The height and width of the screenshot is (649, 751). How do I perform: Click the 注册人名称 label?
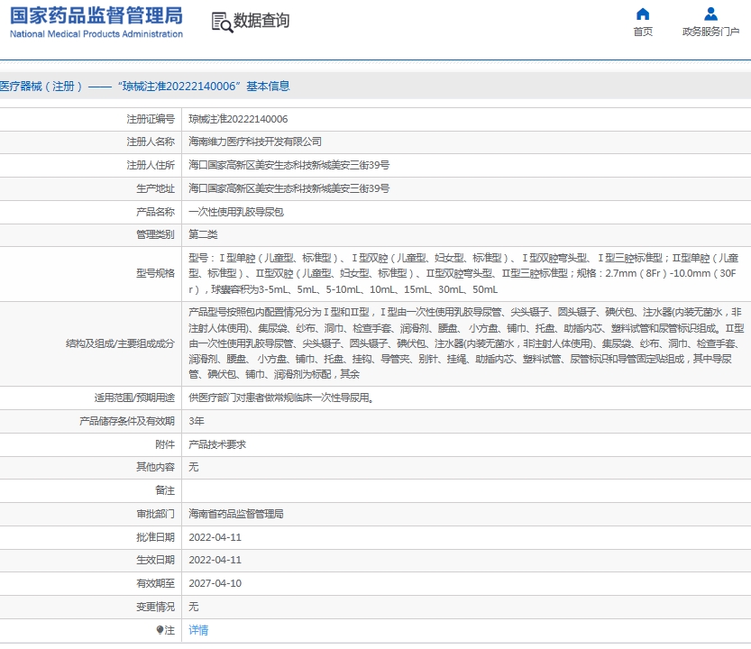pos(151,142)
